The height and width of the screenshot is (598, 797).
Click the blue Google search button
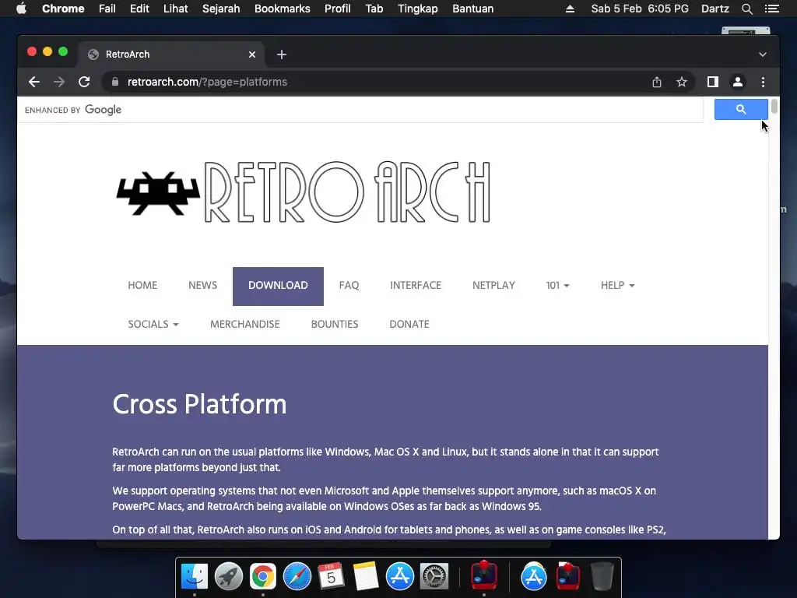[741, 109]
